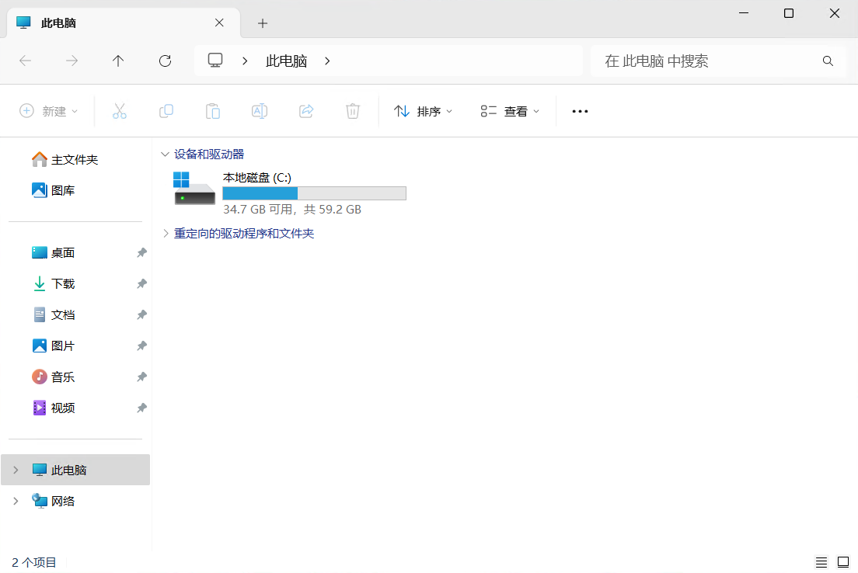The height and width of the screenshot is (573, 858).
Task: Switch to details view in the status bar
Action: 821,561
